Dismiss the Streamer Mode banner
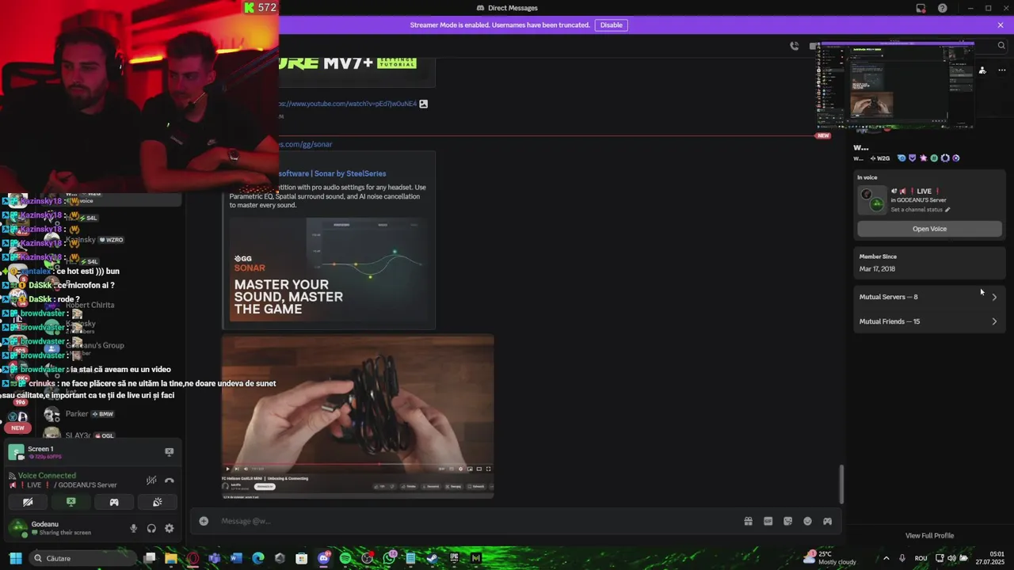The image size is (1014, 570). [x=1001, y=25]
